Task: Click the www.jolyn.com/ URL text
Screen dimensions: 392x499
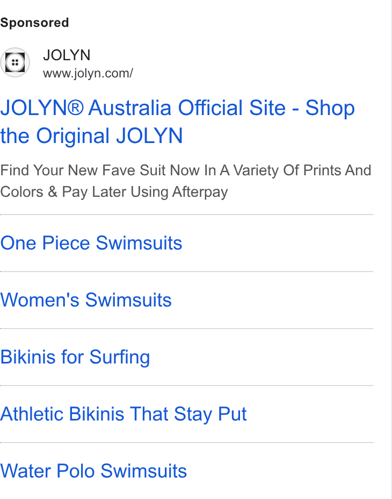Action: click(x=88, y=73)
